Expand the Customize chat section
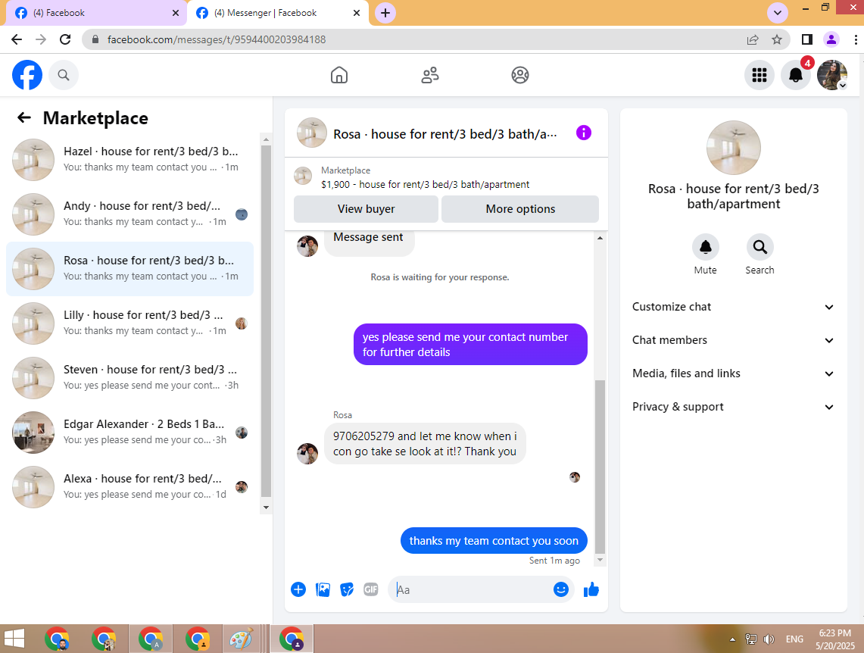864x653 pixels. 733,307
